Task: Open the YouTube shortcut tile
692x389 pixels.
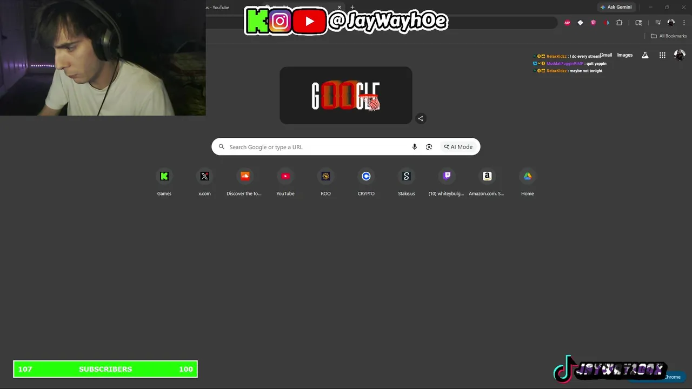Action: tap(285, 182)
